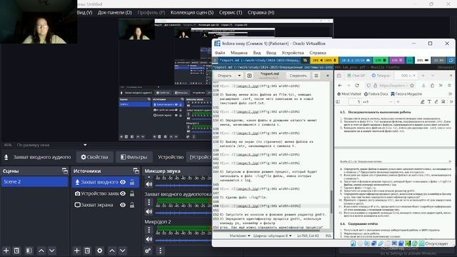Add a new source with the plus icon
The image size is (457, 257).
[x=76, y=251]
